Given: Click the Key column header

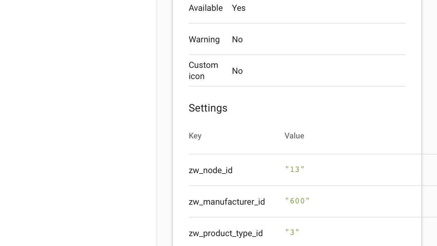Looking at the screenshot, I should [x=195, y=136].
